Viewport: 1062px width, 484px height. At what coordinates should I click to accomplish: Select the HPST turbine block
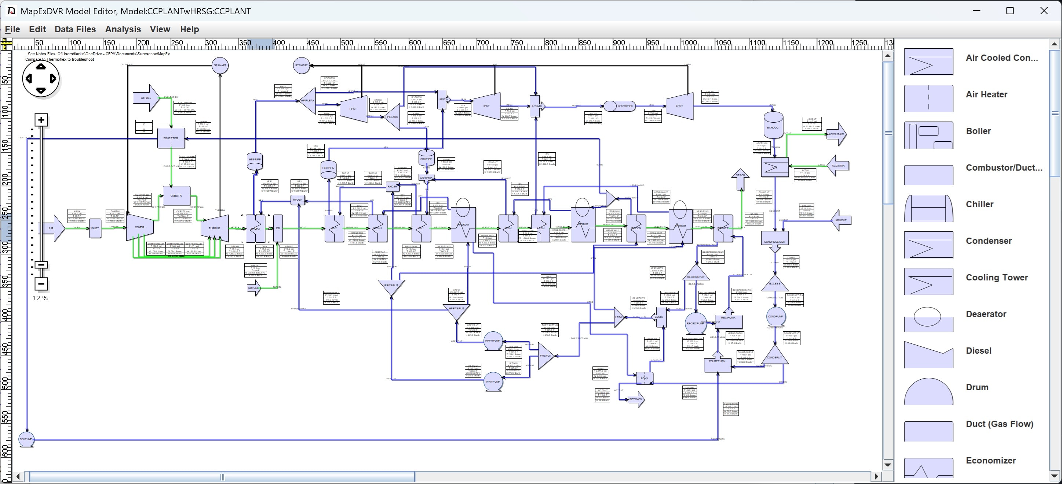coord(353,109)
